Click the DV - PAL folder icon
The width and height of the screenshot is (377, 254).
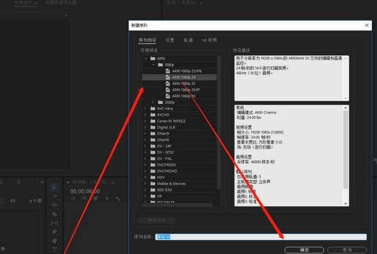pyautogui.click(x=153, y=159)
